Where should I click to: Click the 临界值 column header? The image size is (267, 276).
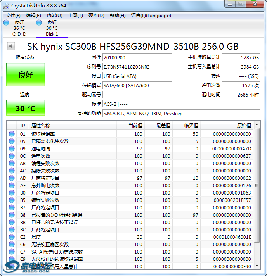pyautogui.click(x=186, y=126)
